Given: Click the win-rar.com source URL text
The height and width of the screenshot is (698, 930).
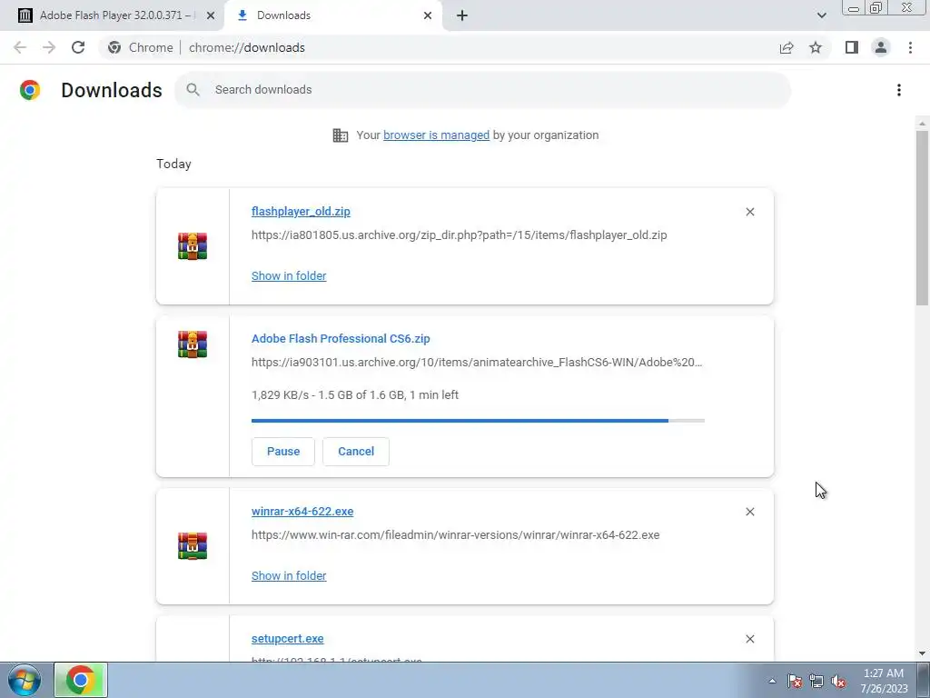Looking at the screenshot, I should point(455,534).
